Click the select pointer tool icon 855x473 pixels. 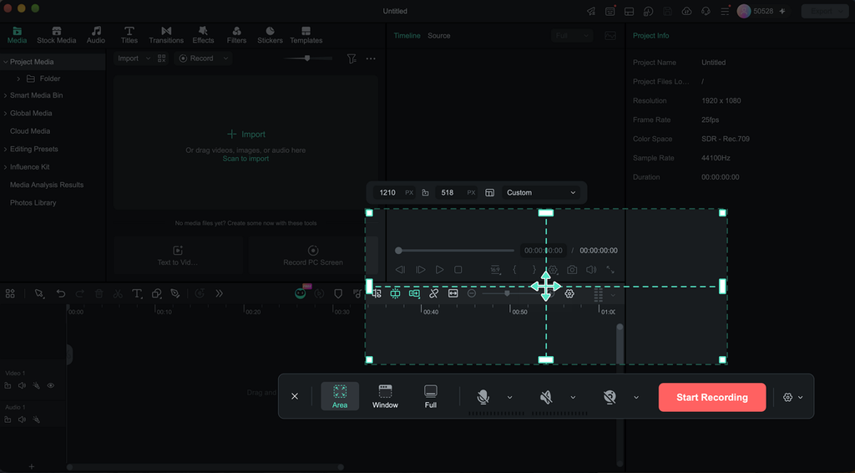[39, 293]
